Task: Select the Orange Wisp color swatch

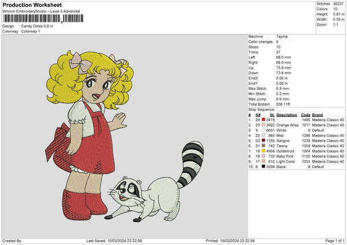Action: pyautogui.click(x=263, y=125)
